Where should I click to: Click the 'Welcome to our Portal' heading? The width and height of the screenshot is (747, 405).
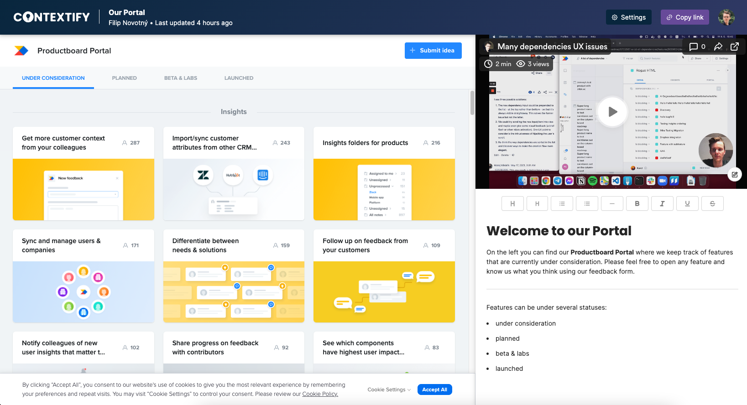click(x=559, y=231)
